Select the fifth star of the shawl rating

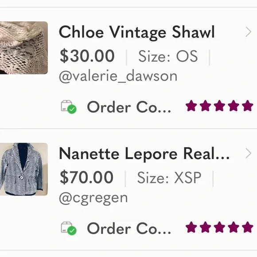coord(248,106)
